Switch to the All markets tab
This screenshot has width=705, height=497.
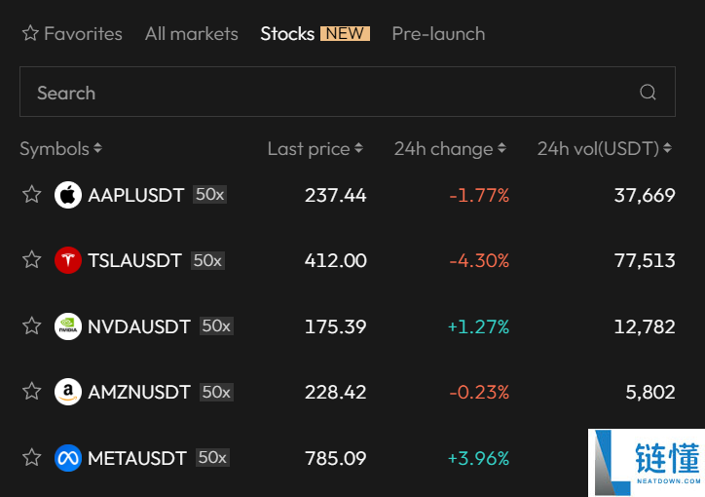coord(192,34)
